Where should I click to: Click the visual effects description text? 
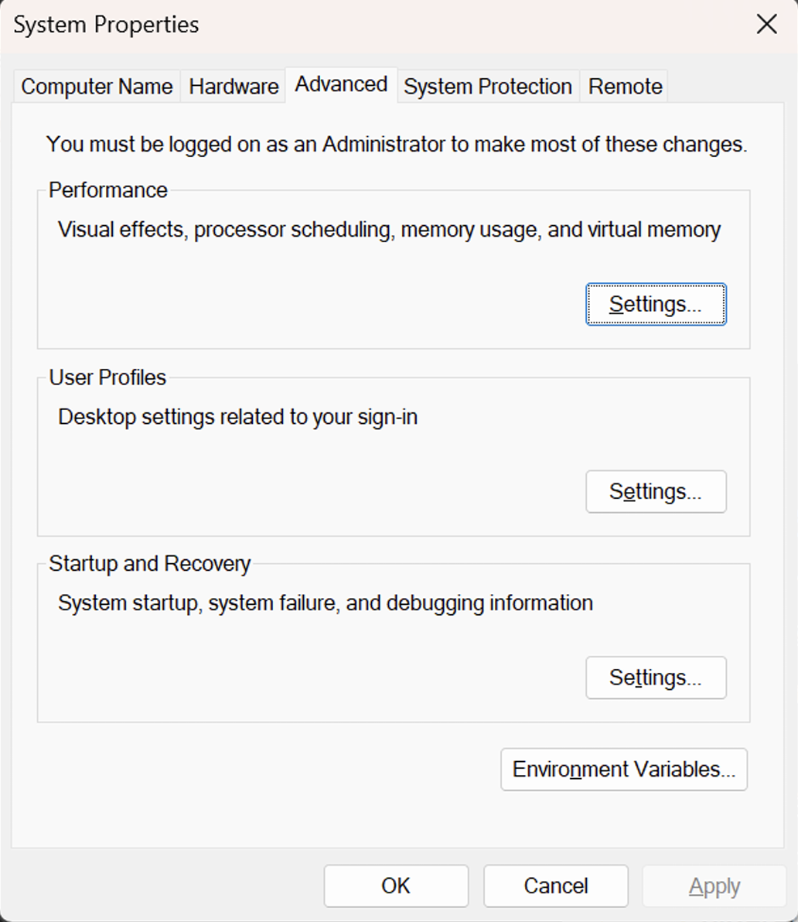389,230
